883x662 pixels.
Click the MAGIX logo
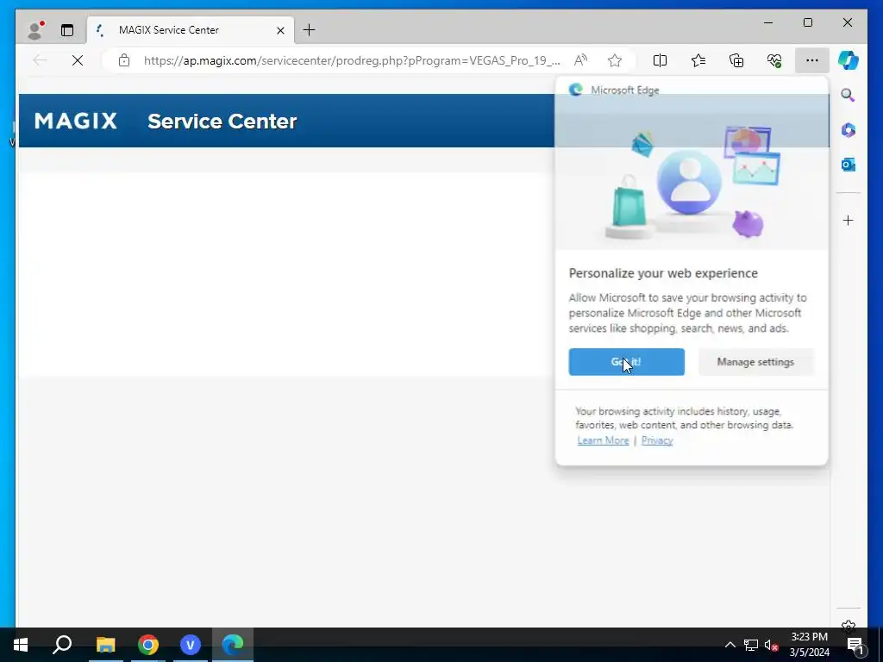tap(76, 121)
